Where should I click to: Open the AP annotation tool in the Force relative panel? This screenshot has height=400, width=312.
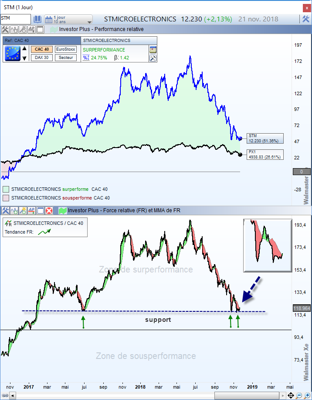point(31,211)
